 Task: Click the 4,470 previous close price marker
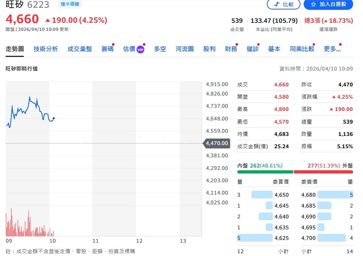(216, 144)
